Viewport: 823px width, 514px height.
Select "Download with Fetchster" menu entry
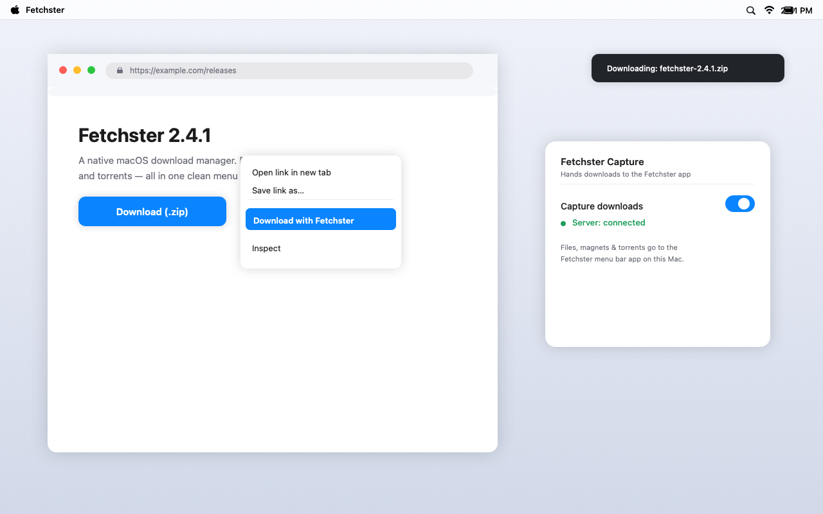point(321,219)
